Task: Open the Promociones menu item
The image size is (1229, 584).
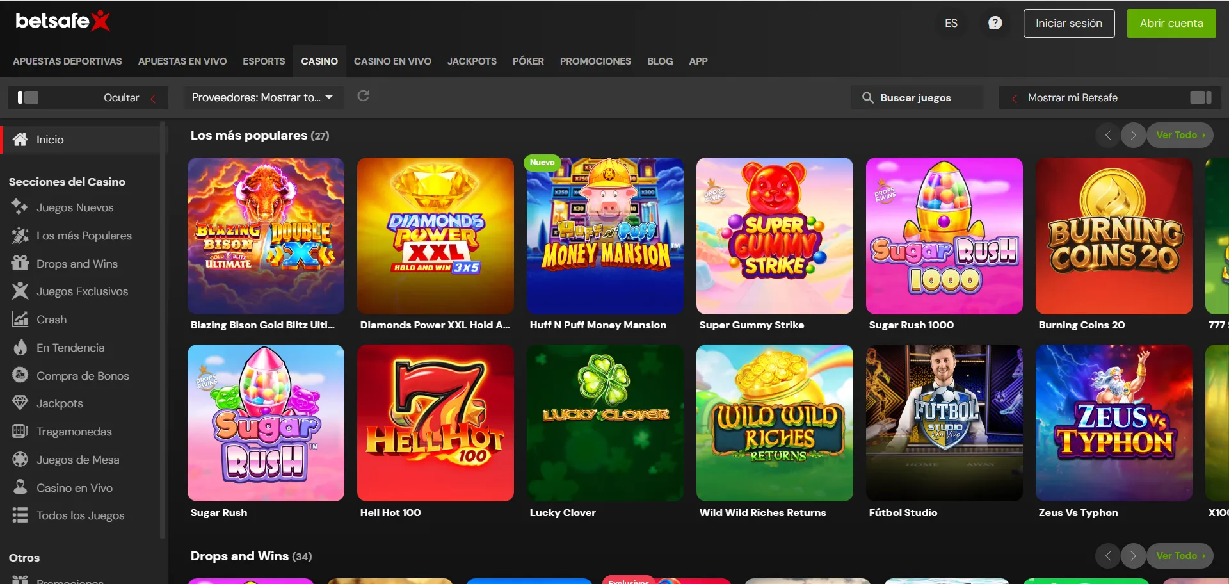Action: pyautogui.click(x=595, y=61)
